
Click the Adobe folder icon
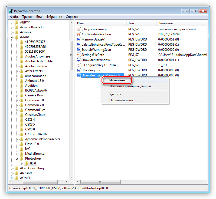tap(17, 37)
